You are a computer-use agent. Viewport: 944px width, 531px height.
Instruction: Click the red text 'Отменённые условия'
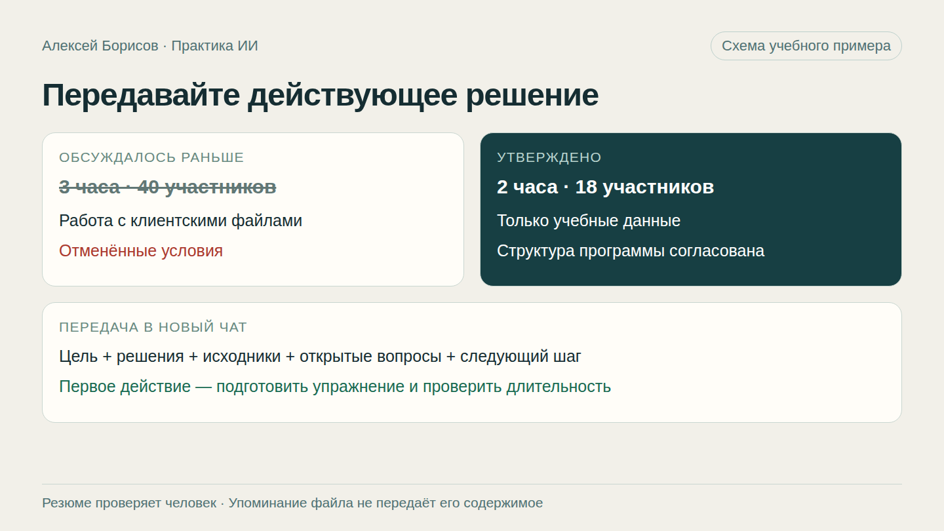[141, 251]
